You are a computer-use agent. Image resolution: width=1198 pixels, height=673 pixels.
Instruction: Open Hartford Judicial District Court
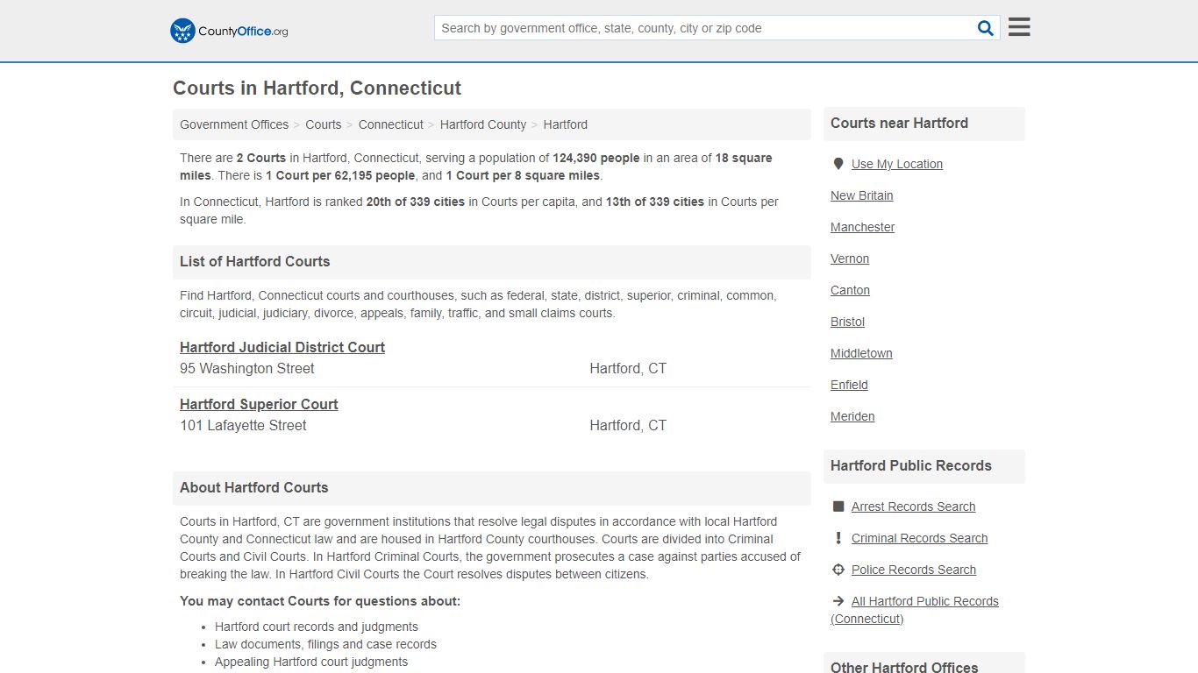[x=282, y=347]
